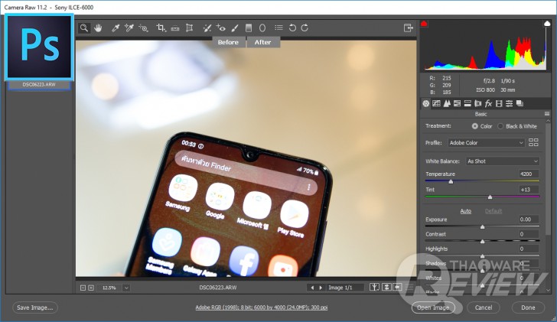Screen dimensions: 557x322
Task: Pick the Adjustment Brush tool
Action: coord(234,28)
